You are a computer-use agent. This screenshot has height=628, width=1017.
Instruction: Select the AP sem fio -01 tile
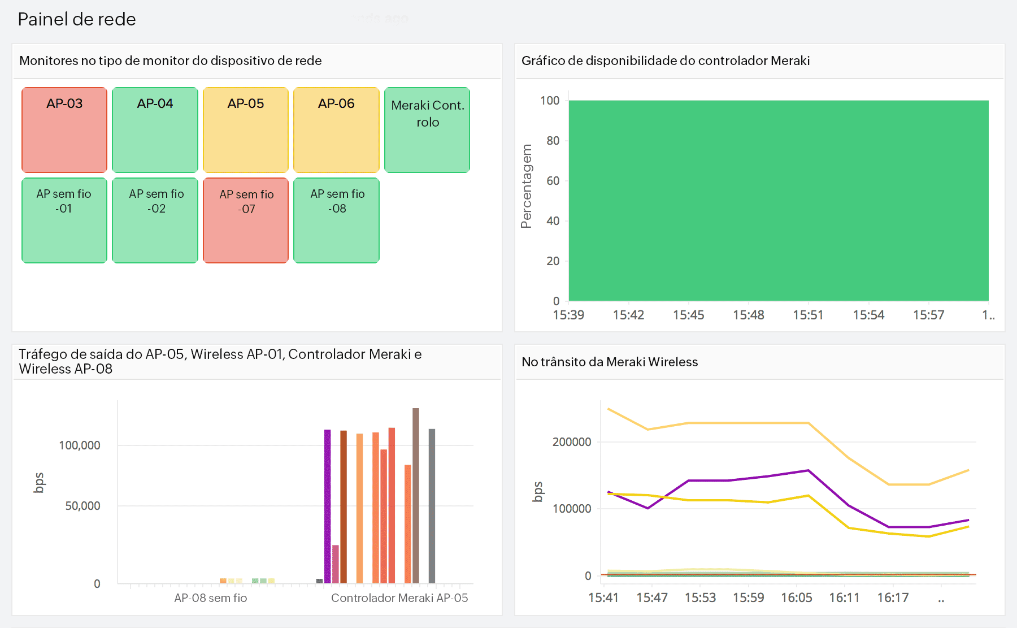tap(64, 220)
